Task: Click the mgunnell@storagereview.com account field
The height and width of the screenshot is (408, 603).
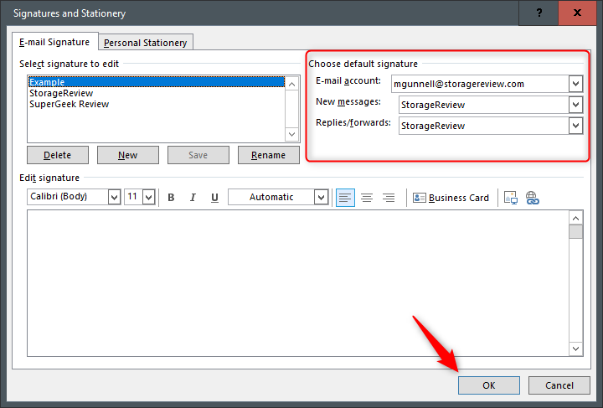Action: point(480,84)
